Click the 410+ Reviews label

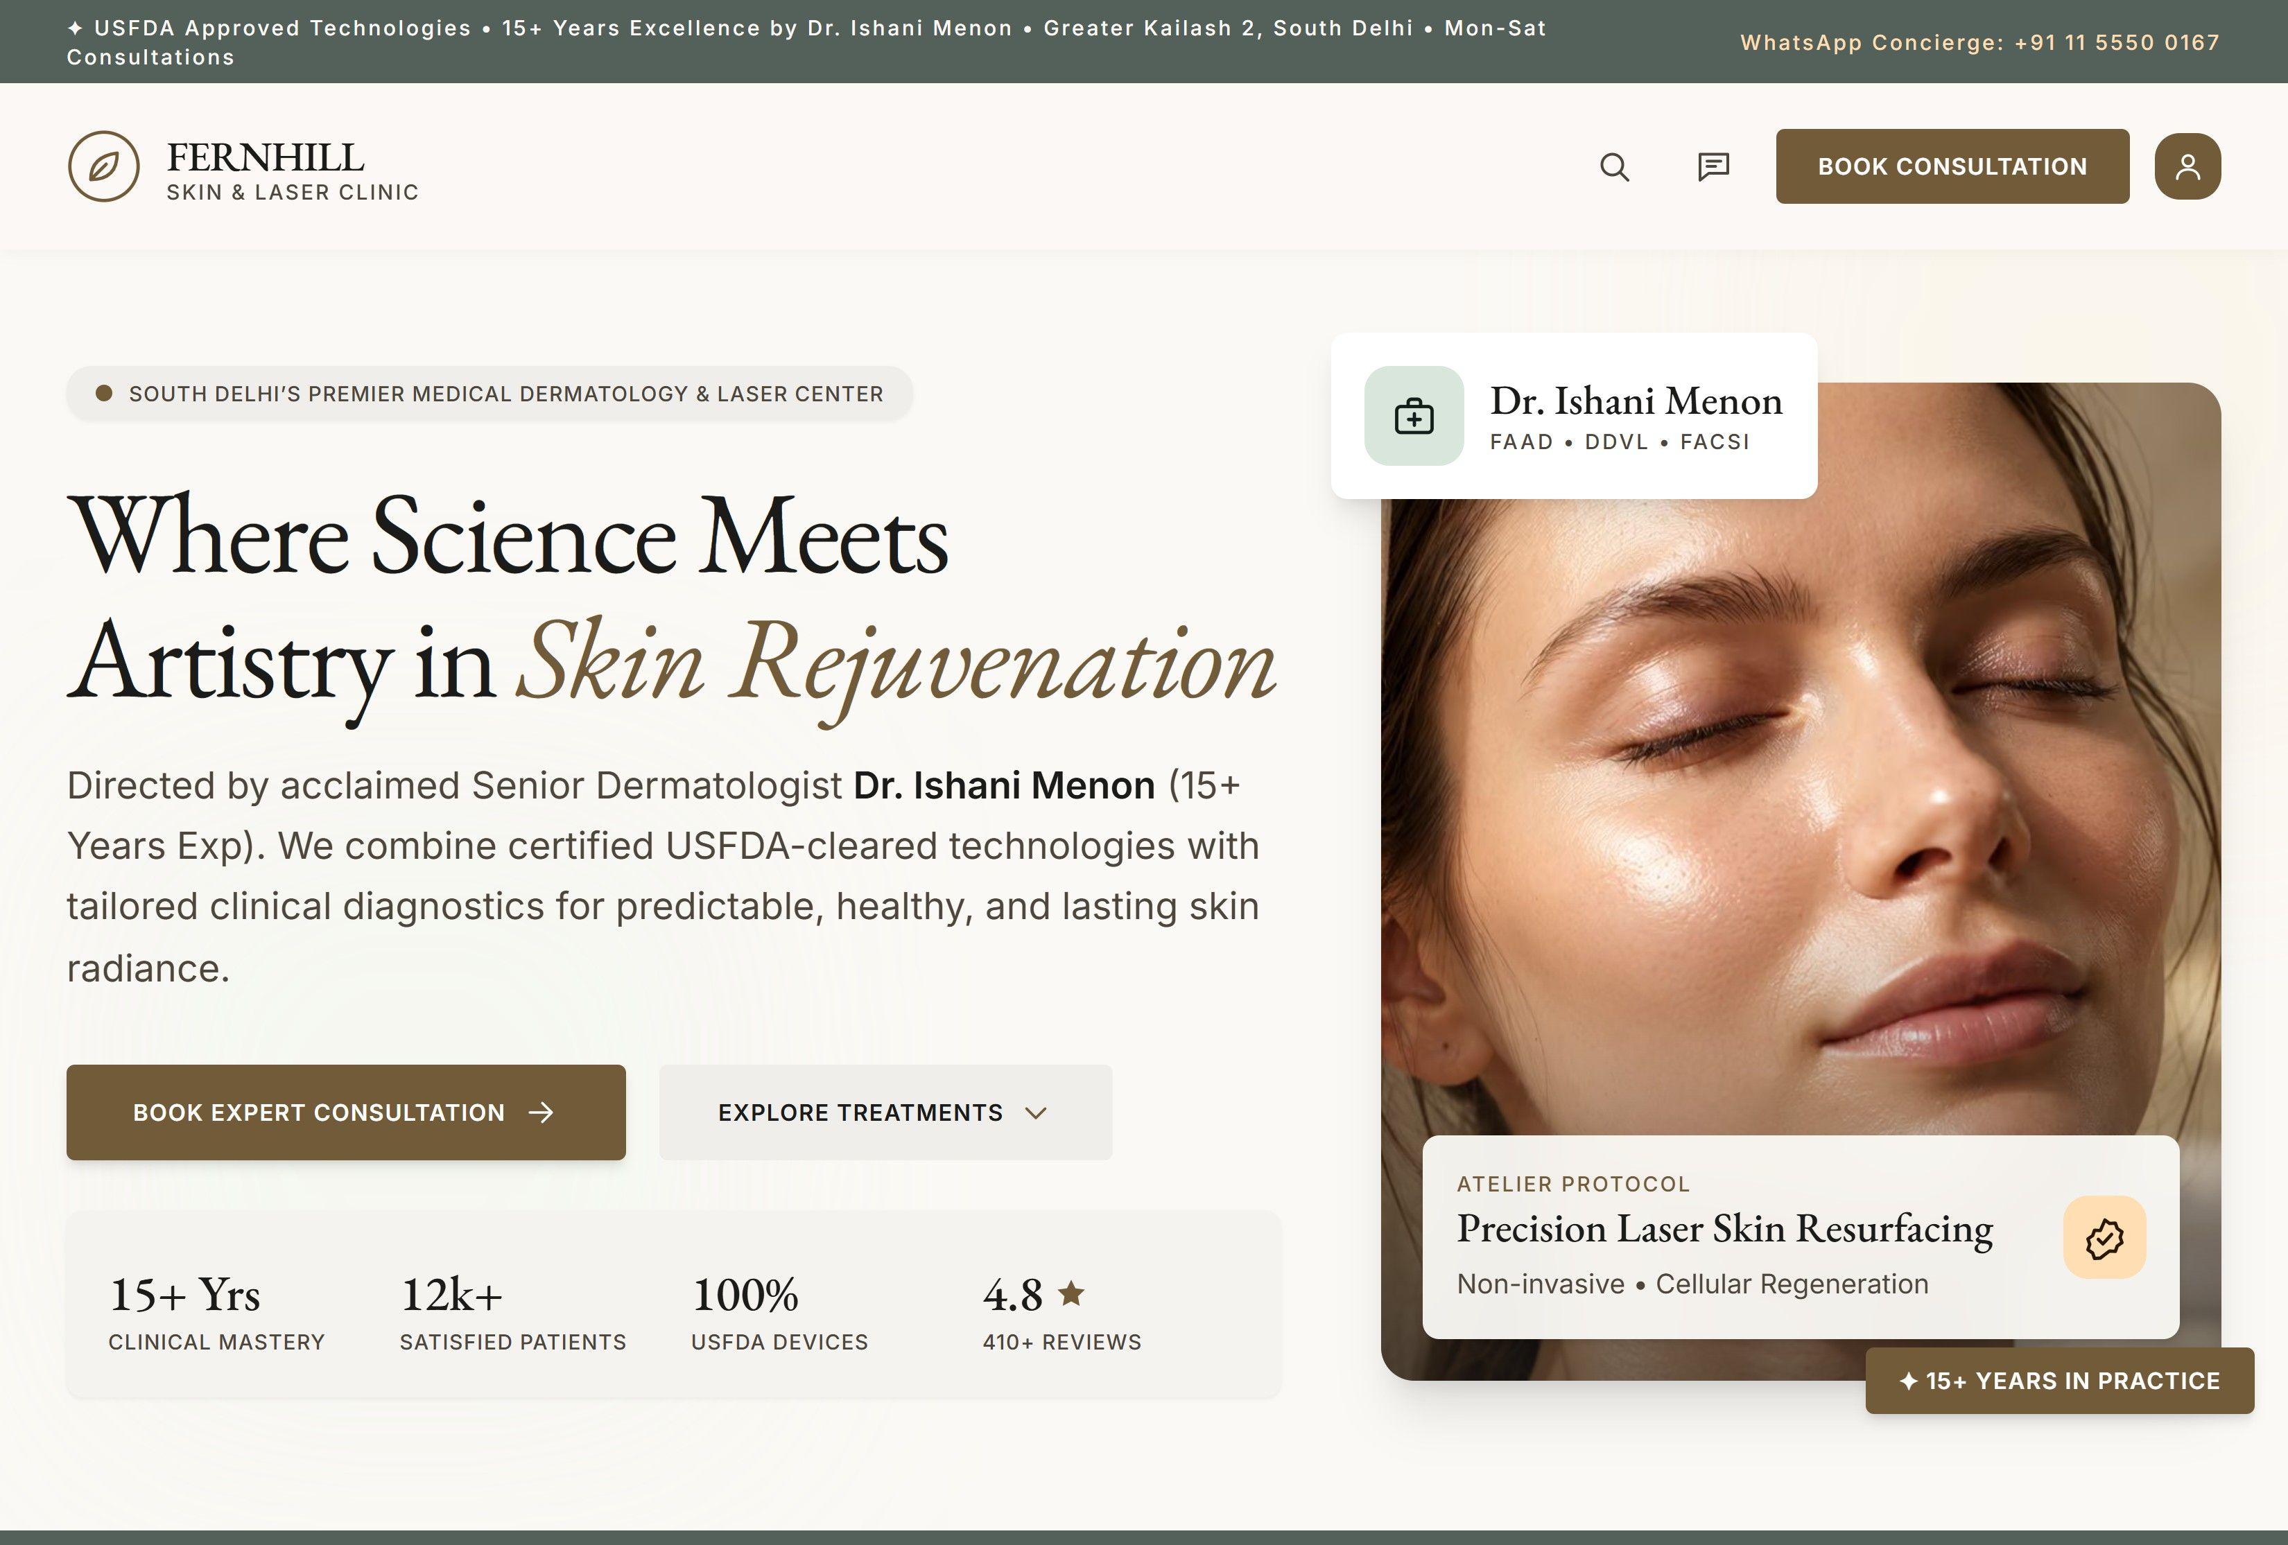point(1061,1343)
